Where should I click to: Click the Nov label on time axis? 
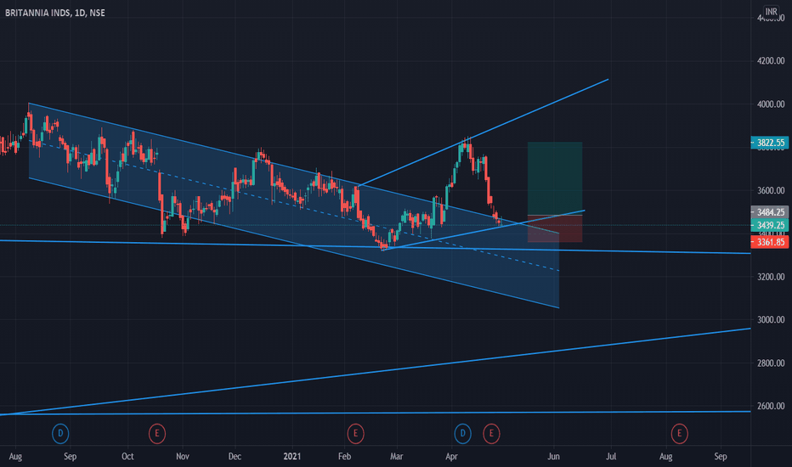[183, 457]
